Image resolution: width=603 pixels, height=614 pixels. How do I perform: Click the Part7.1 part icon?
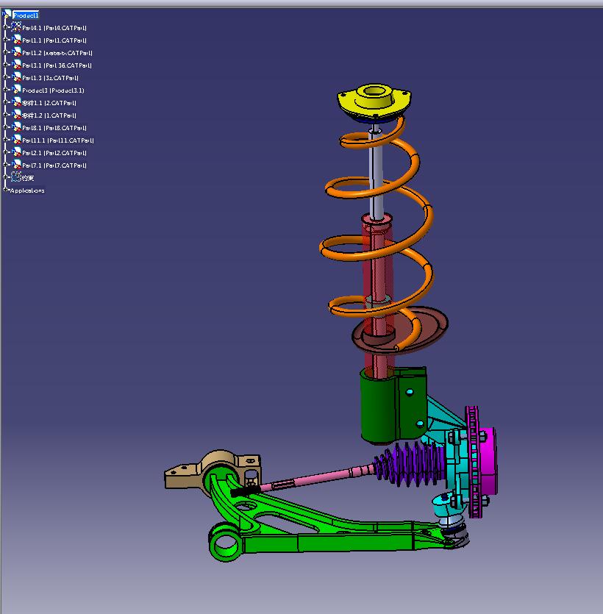tap(16, 165)
